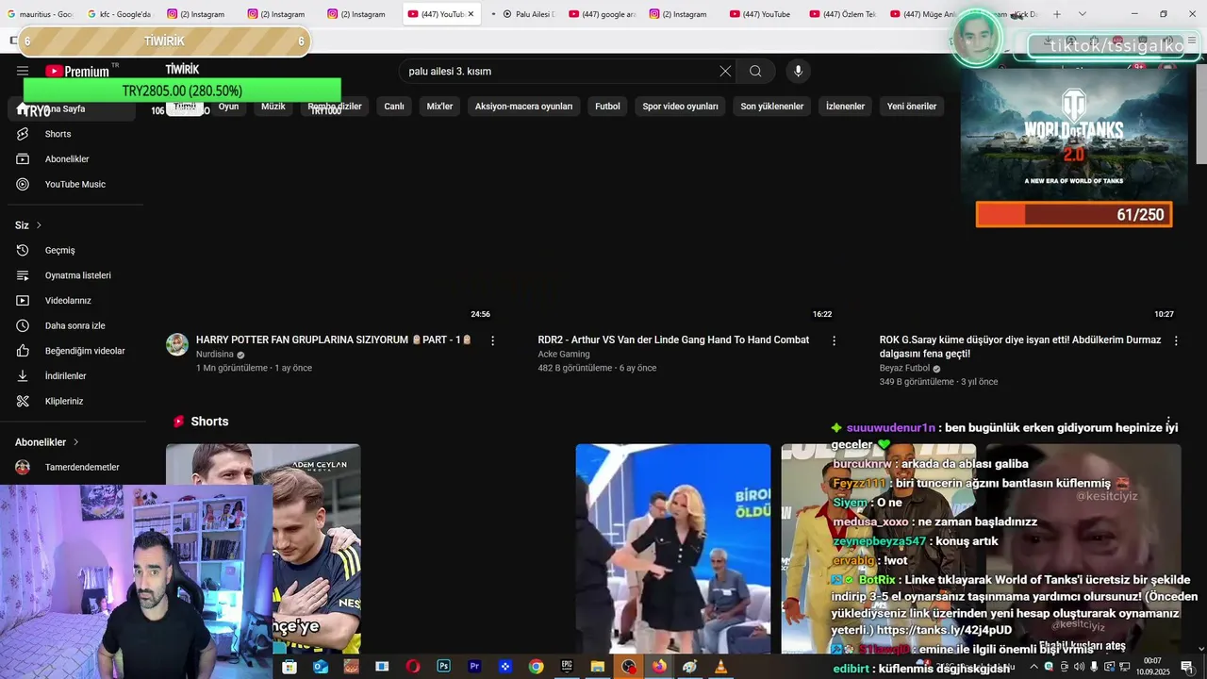Open RDR2 Arthur VS Van der Linde video
Screen dimensions: 1207x679
(x=673, y=339)
